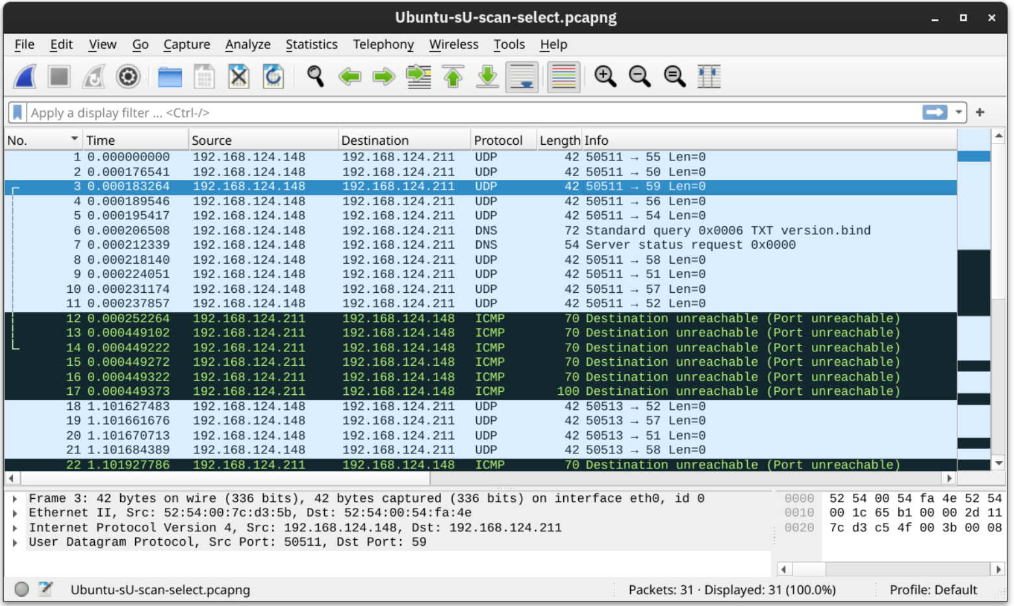Save this capture file
1014x606 pixels.
point(204,77)
